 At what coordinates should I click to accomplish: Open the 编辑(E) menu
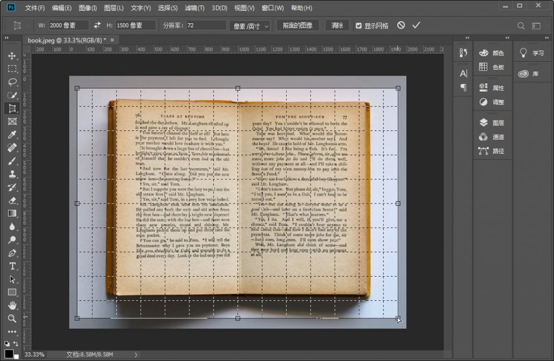tap(62, 8)
